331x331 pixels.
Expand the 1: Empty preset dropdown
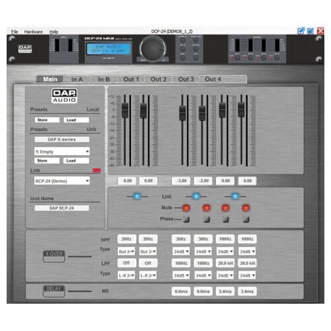point(62,152)
